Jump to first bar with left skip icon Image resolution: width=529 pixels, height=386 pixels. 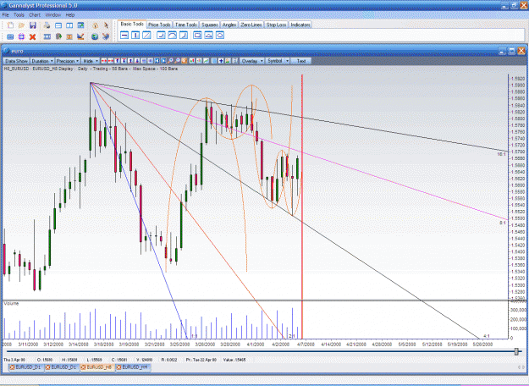pos(157,61)
